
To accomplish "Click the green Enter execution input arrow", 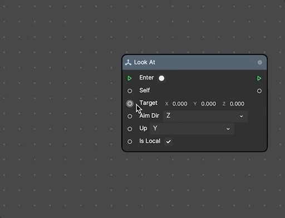I will click(130, 78).
